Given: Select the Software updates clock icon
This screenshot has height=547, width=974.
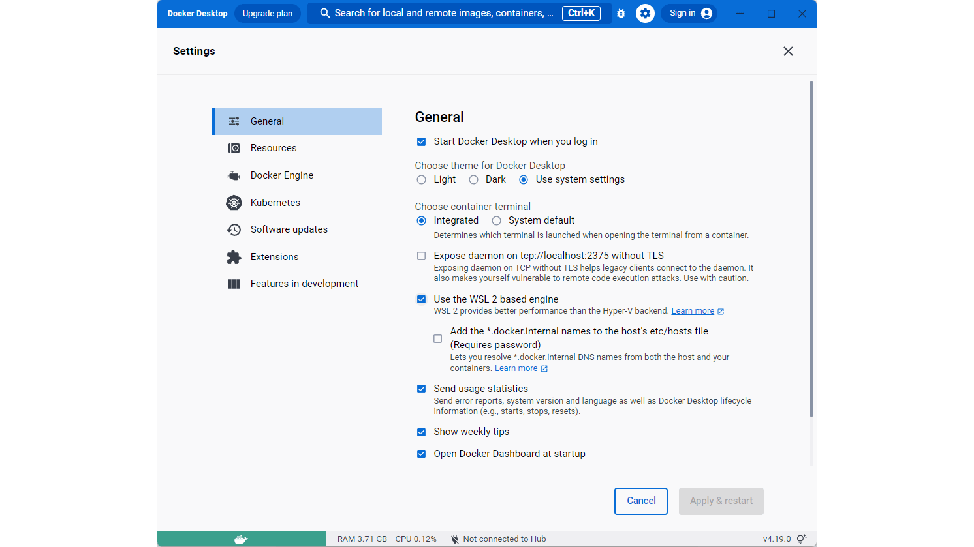Looking at the screenshot, I should tap(234, 229).
